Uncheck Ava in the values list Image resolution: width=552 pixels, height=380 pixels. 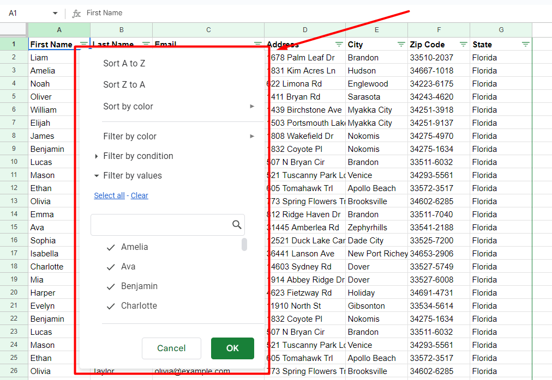(111, 267)
